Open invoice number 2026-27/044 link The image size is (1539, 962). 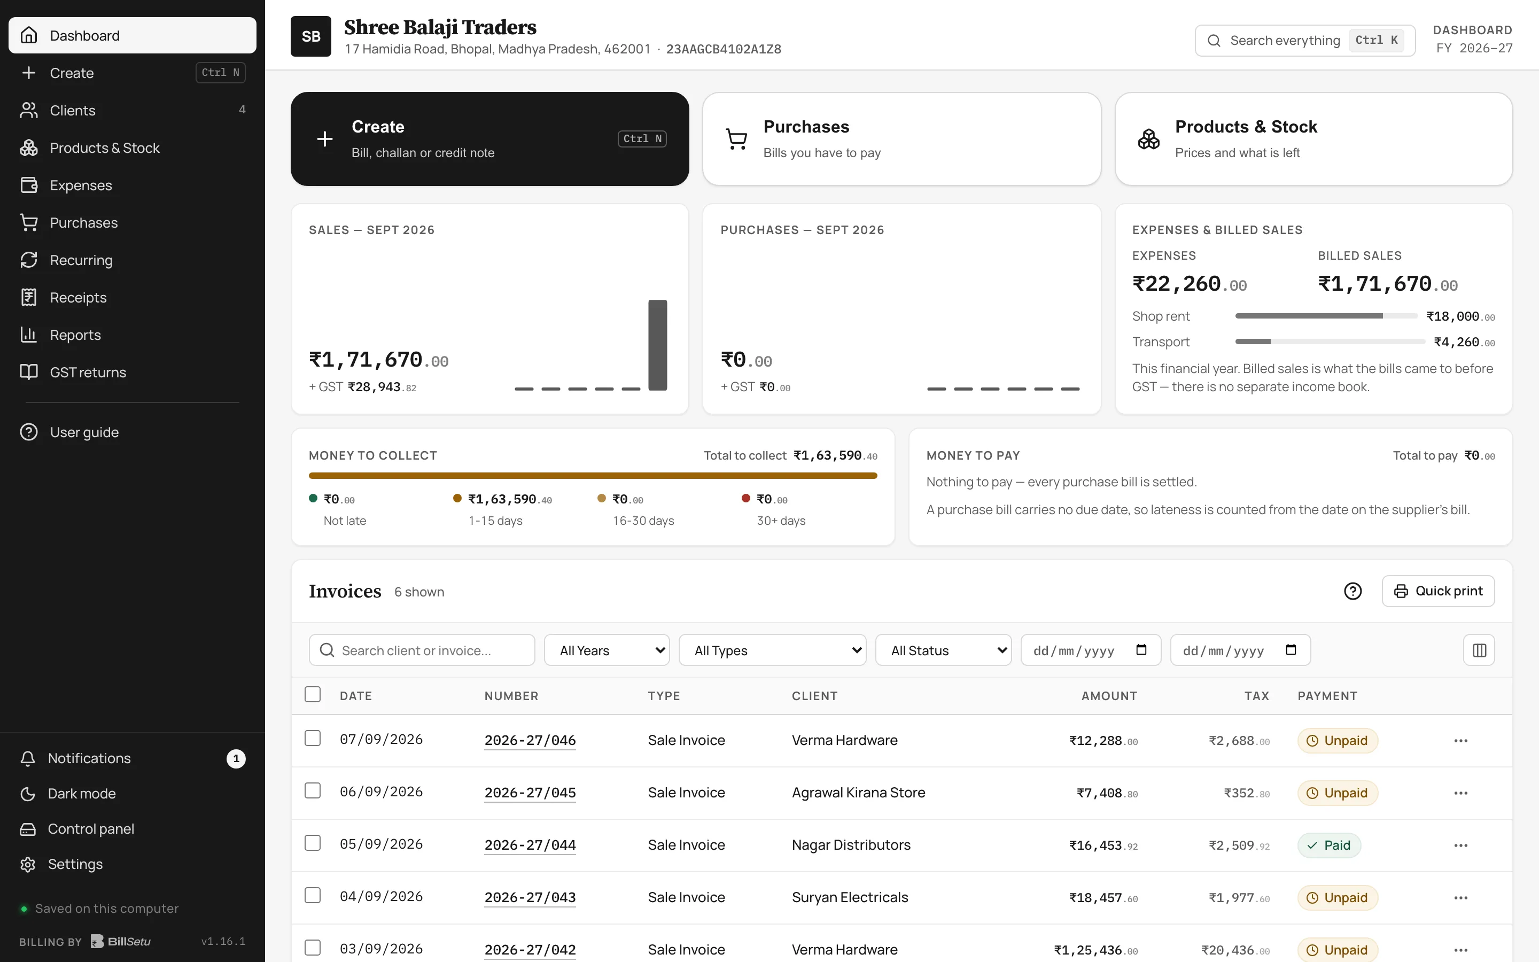(530, 845)
